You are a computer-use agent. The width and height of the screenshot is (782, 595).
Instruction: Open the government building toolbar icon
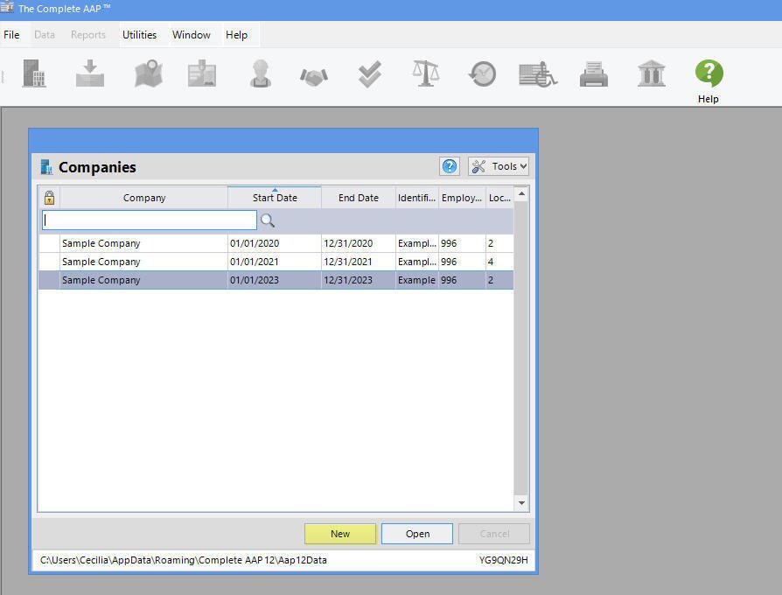pyautogui.click(x=652, y=73)
